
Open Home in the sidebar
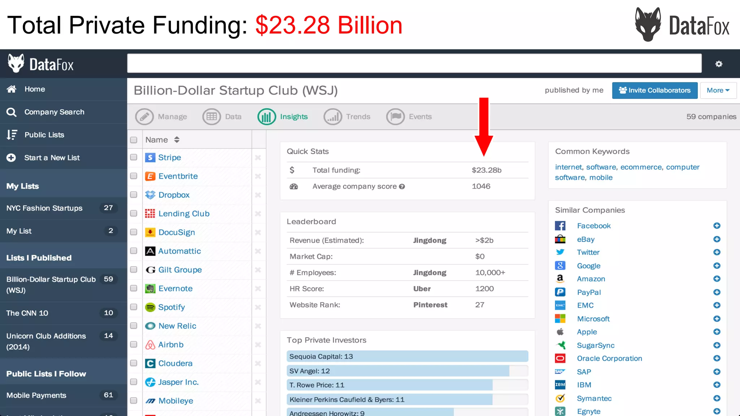(x=64, y=89)
